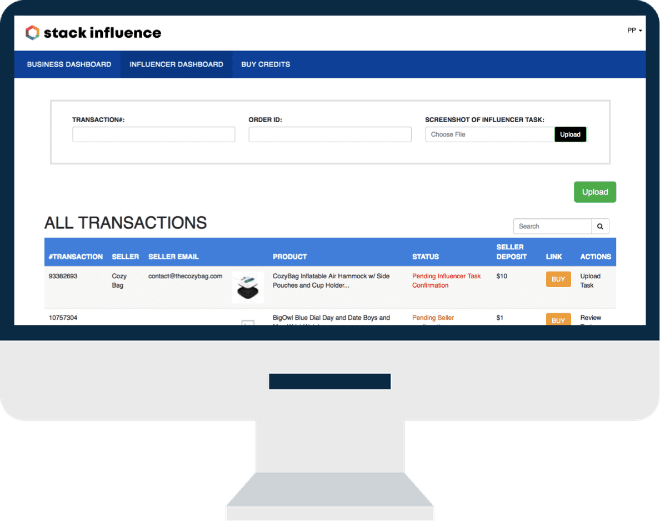
Task: Click BUY button for the BigOwl transaction
Action: [x=558, y=319]
